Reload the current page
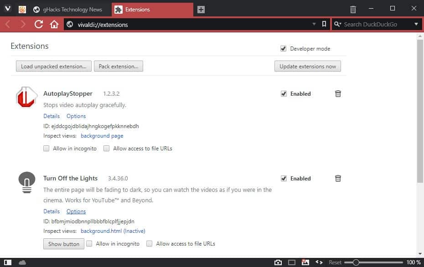This screenshot has height=267, width=424. pos(38,24)
